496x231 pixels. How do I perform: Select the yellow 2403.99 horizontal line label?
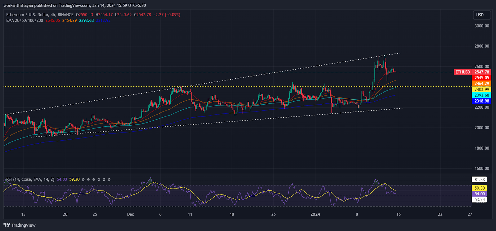pos(481,89)
